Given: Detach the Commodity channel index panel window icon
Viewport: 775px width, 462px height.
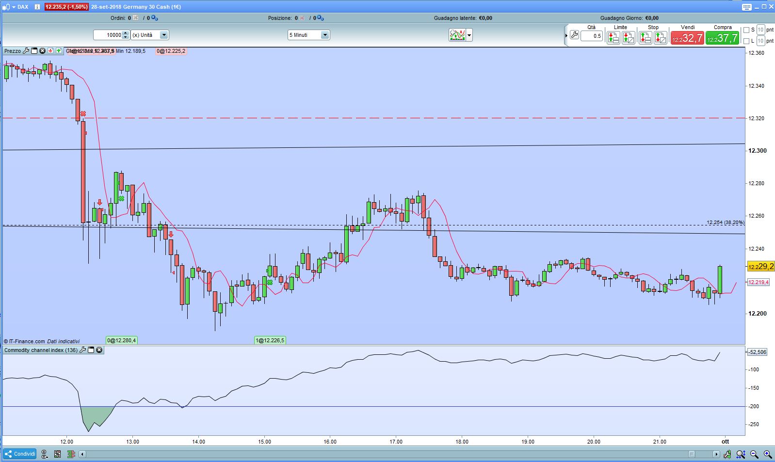Looking at the screenshot, I should [91, 350].
